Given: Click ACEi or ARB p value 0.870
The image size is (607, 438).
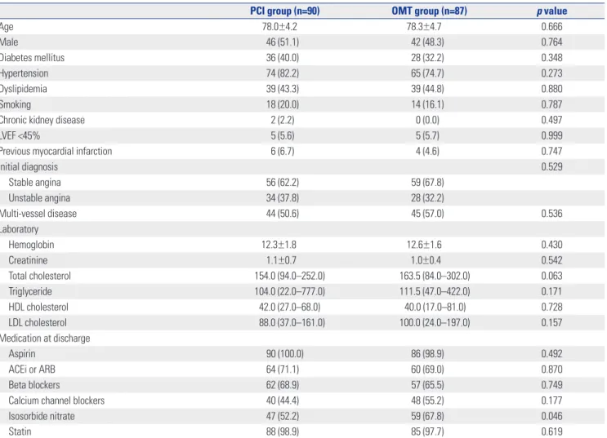Looking at the screenshot, I should pos(551,369).
